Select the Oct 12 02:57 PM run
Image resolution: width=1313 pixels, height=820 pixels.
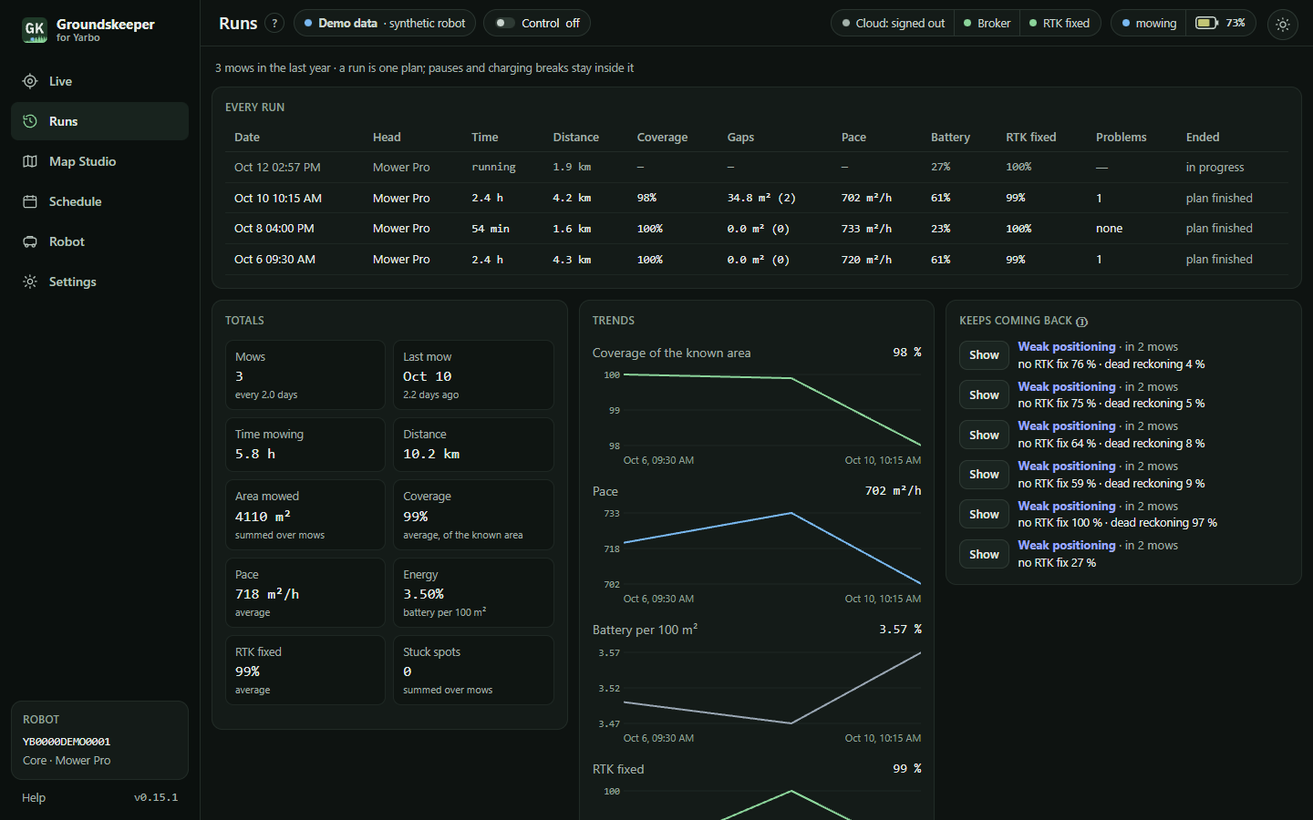click(x=756, y=168)
